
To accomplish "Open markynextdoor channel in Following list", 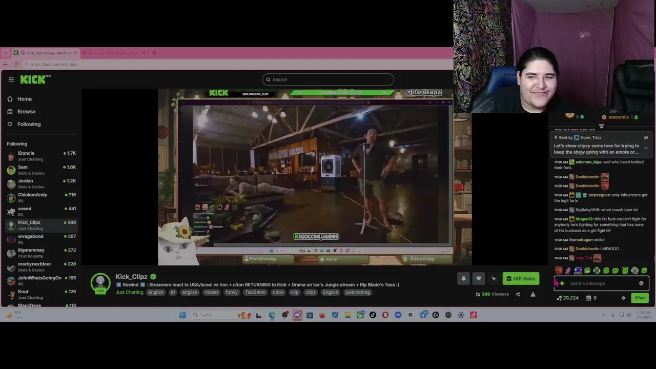I will click(41, 266).
